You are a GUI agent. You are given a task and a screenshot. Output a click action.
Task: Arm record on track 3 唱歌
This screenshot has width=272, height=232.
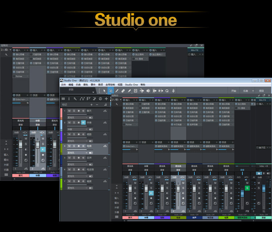pos(79,134)
